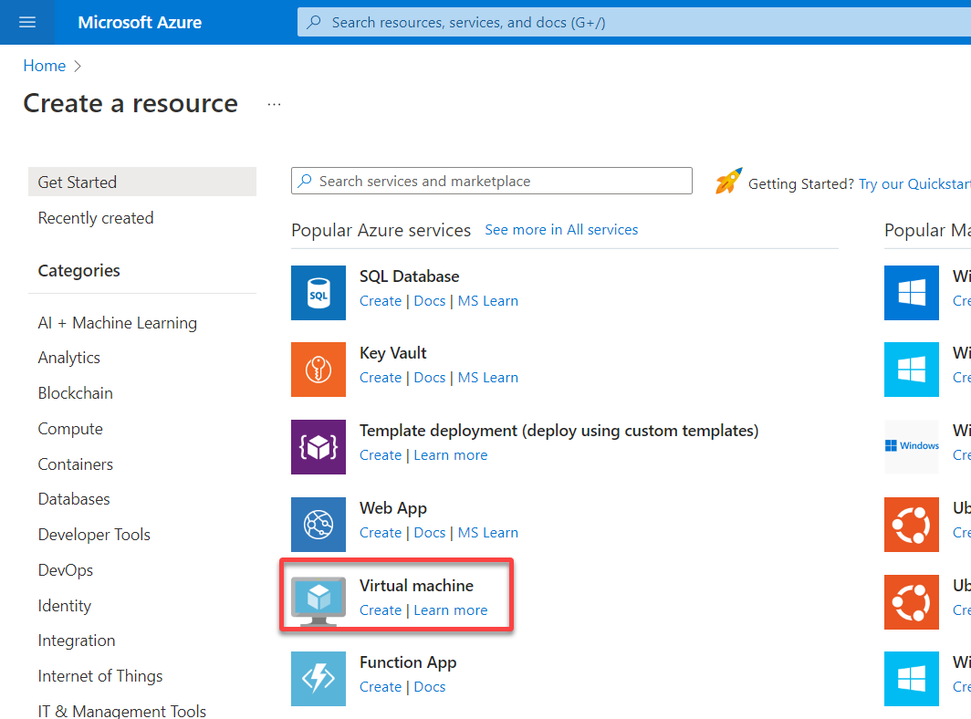
Task: Focus the Search services and marketplace field
Action: [492, 181]
